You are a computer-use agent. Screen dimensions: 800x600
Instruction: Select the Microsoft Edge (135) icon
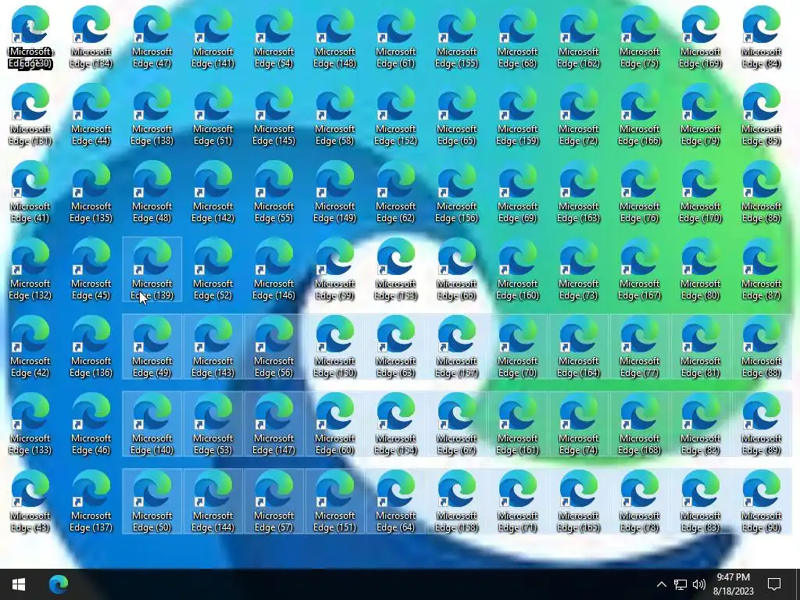pos(91,191)
